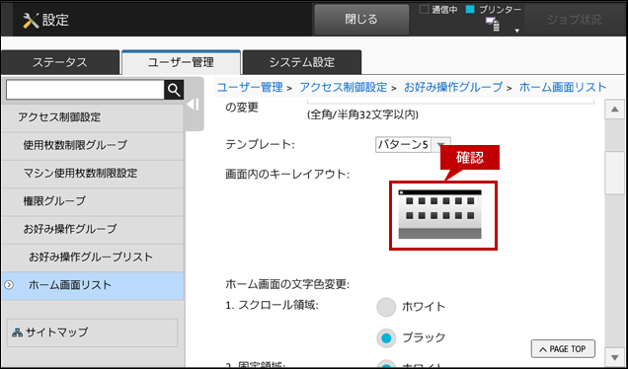Click the 通信中 indicator box
This screenshot has width=628, height=369.
pos(424,10)
